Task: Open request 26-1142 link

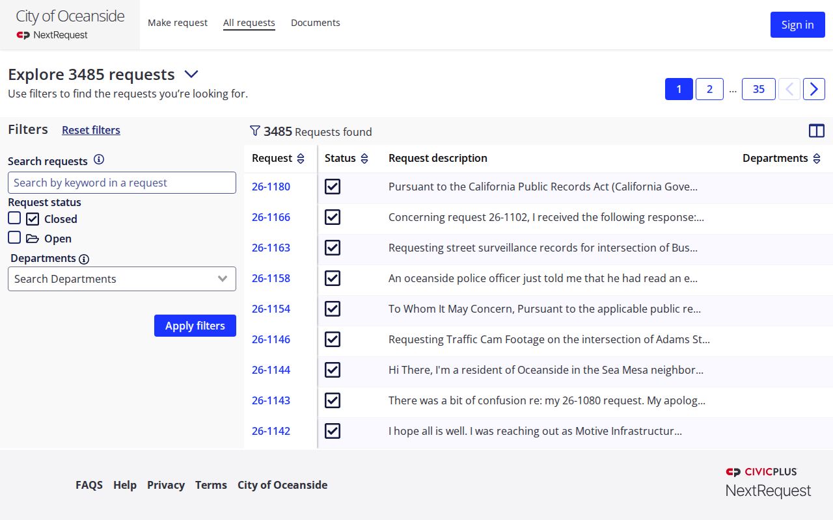Action: [x=271, y=431]
